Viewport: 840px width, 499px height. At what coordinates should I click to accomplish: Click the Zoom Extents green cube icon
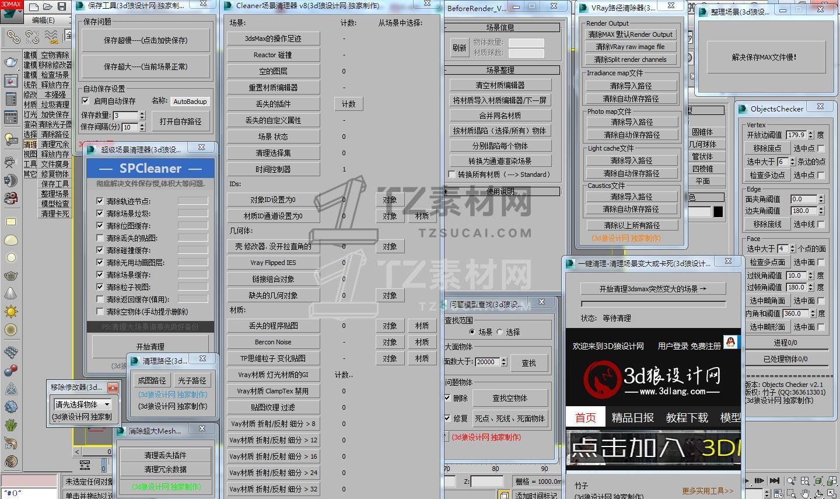(818, 481)
